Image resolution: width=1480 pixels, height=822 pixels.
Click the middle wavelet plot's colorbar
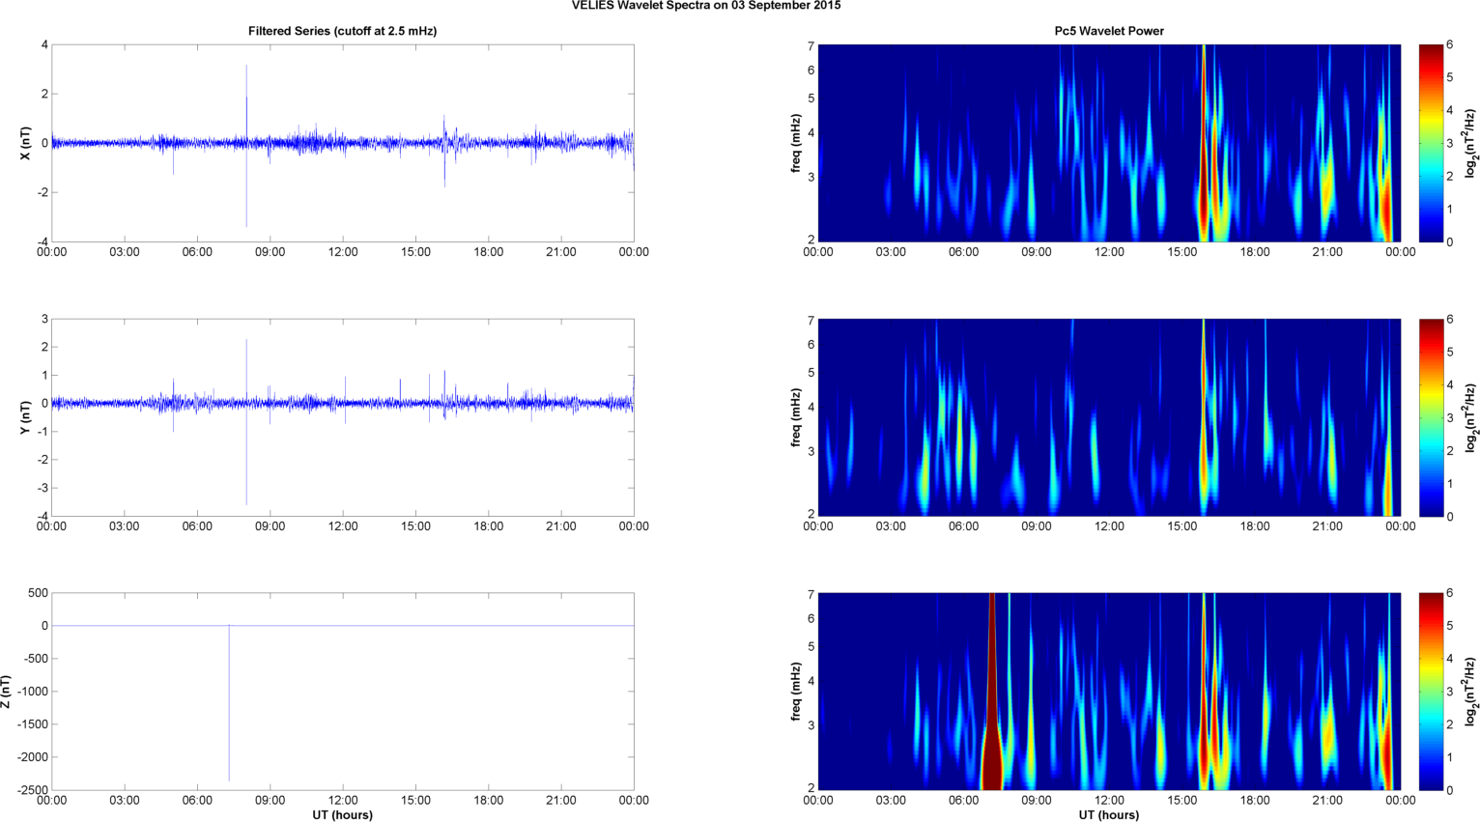click(1431, 417)
